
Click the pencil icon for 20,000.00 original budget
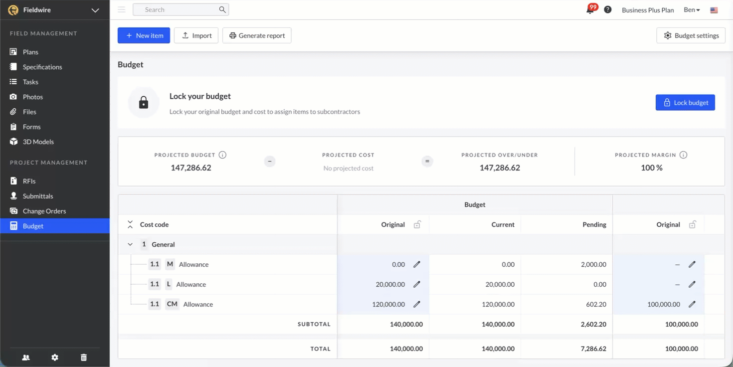(x=417, y=284)
